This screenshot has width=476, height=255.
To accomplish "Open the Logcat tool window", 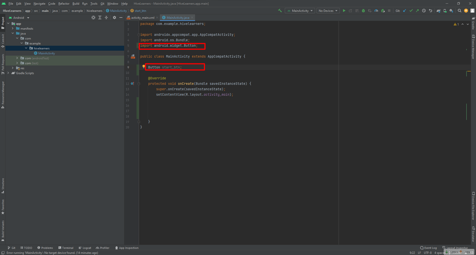I will pyautogui.click(x=85, y=248).
